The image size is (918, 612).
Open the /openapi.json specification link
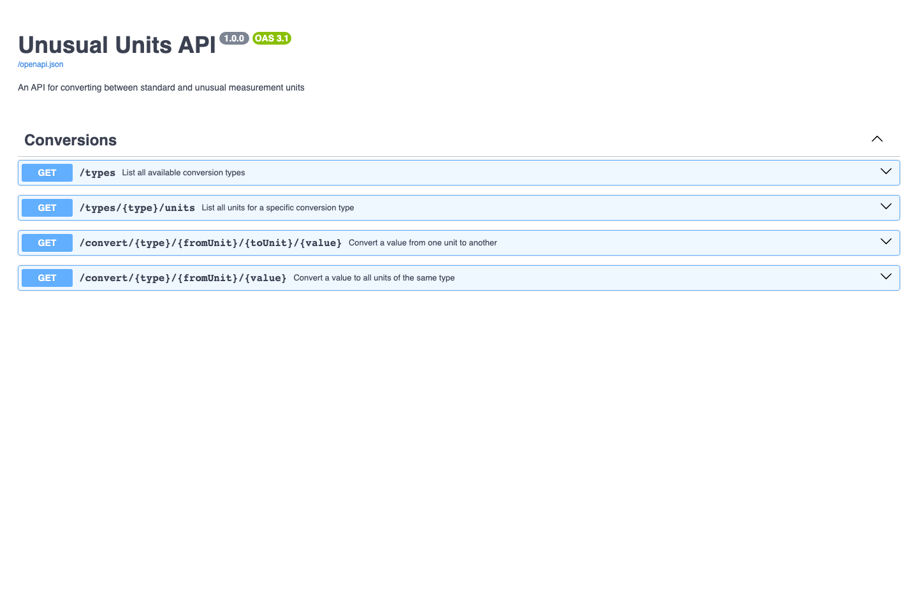click(x=40, y=64)
